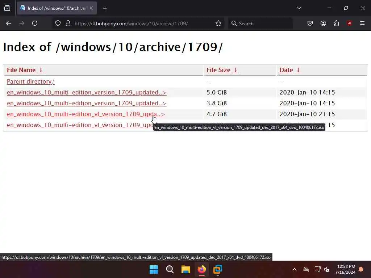Open the Firefox hamburger application menu
Screen dimensions: 371x278
(x=362, y=23)
